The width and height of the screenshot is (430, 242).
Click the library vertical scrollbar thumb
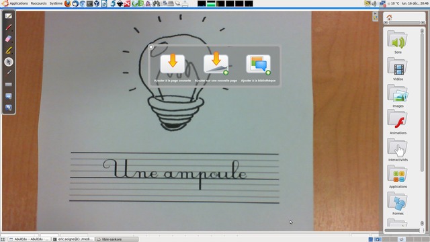422,103
